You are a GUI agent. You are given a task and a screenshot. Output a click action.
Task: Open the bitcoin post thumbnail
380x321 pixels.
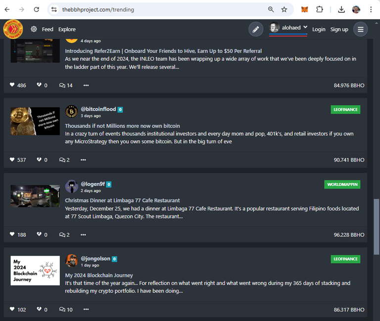coord(35,121)
